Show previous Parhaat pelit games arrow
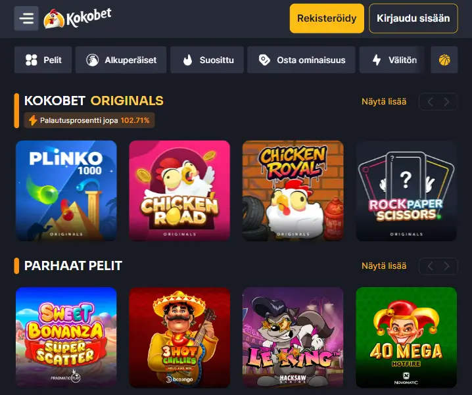 (x=431, y=266)
